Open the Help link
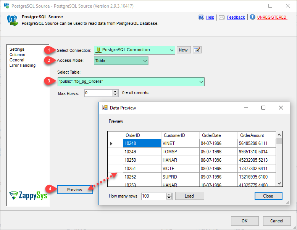Image resolution: width=297 pixels, height=230 pixels. coord(210,17)
